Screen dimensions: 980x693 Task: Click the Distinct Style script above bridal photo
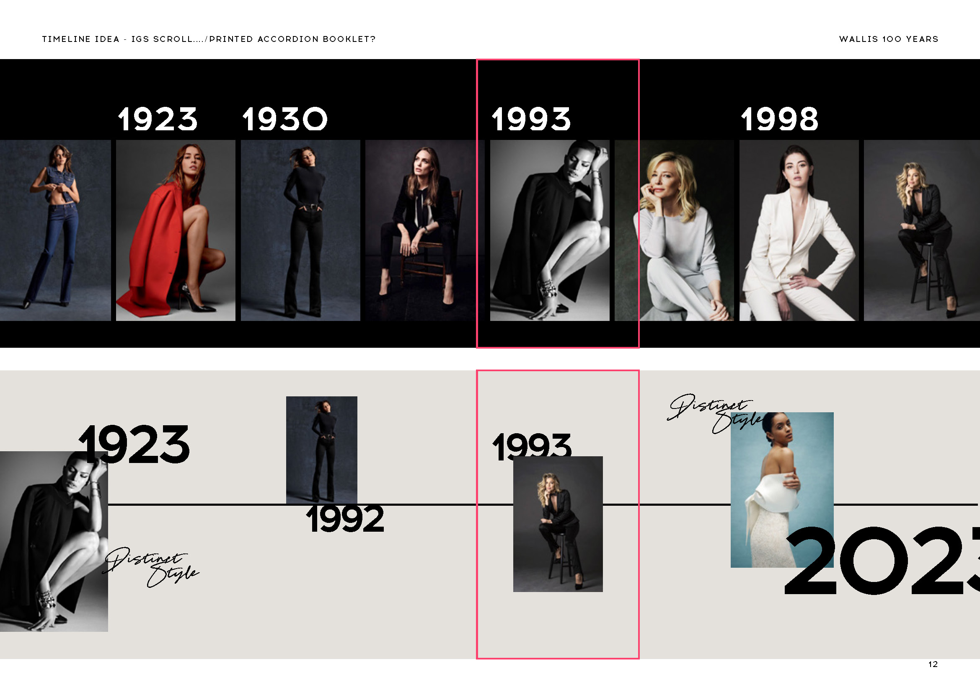coord(714,413)
